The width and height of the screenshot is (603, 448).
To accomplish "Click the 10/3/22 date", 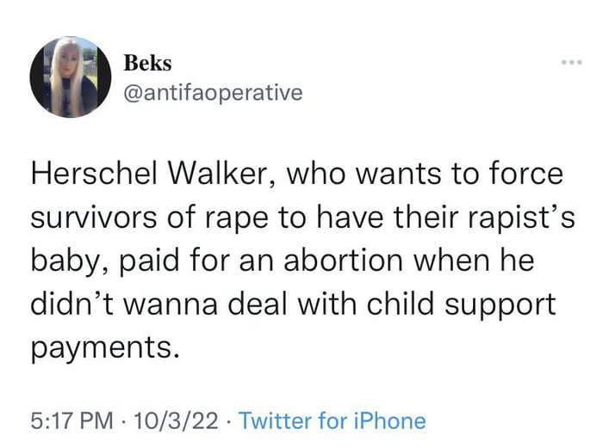I will (x=176, y=420).
